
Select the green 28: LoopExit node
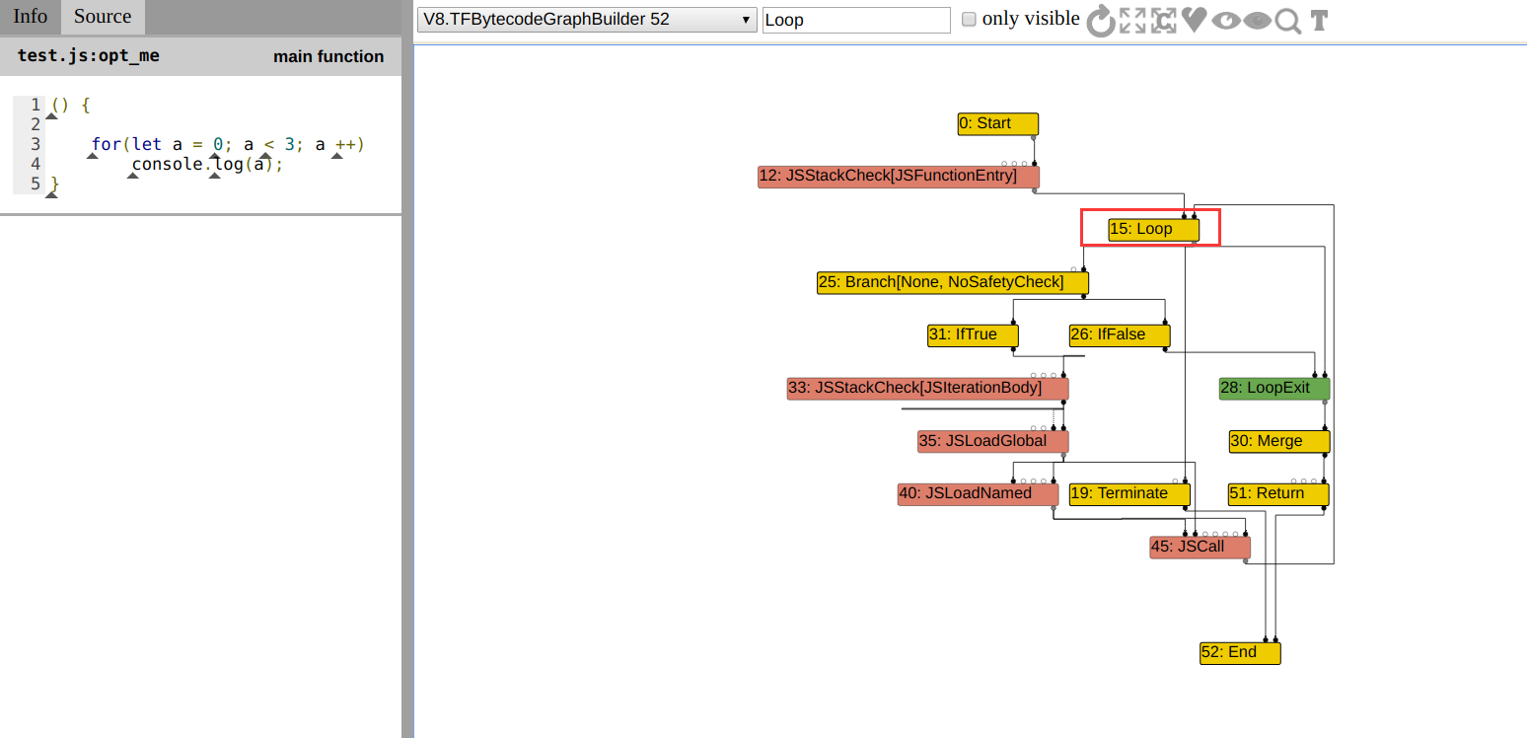[1273, 388]
